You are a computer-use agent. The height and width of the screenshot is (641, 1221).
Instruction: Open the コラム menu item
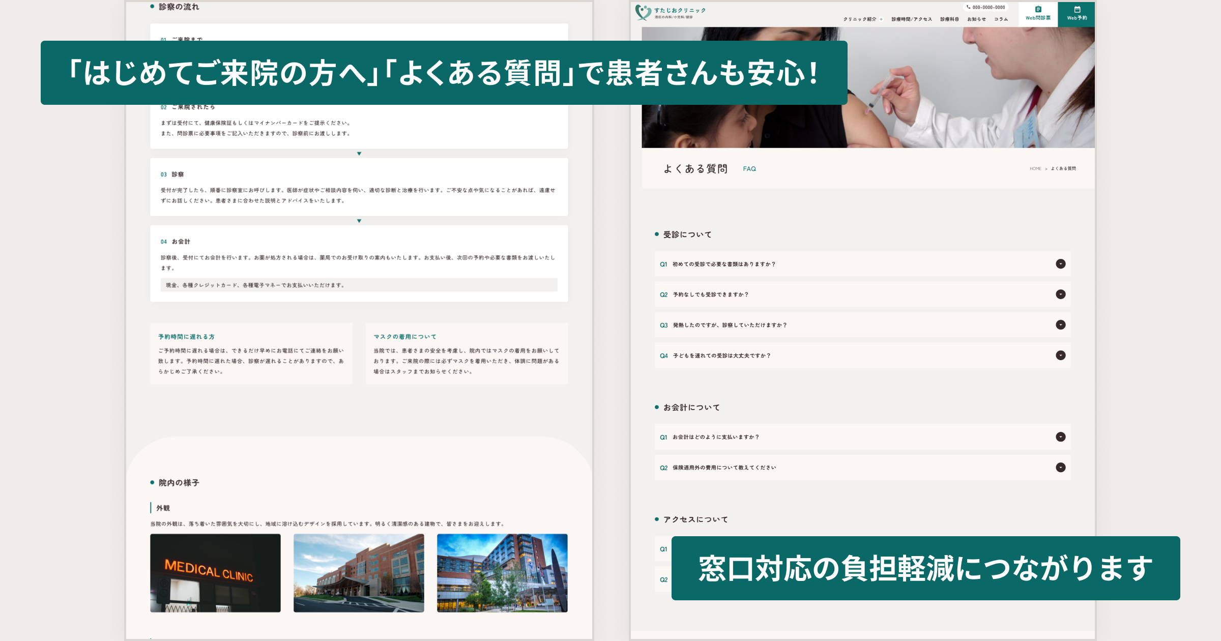pyautogui.click(x=1001, y=19)
